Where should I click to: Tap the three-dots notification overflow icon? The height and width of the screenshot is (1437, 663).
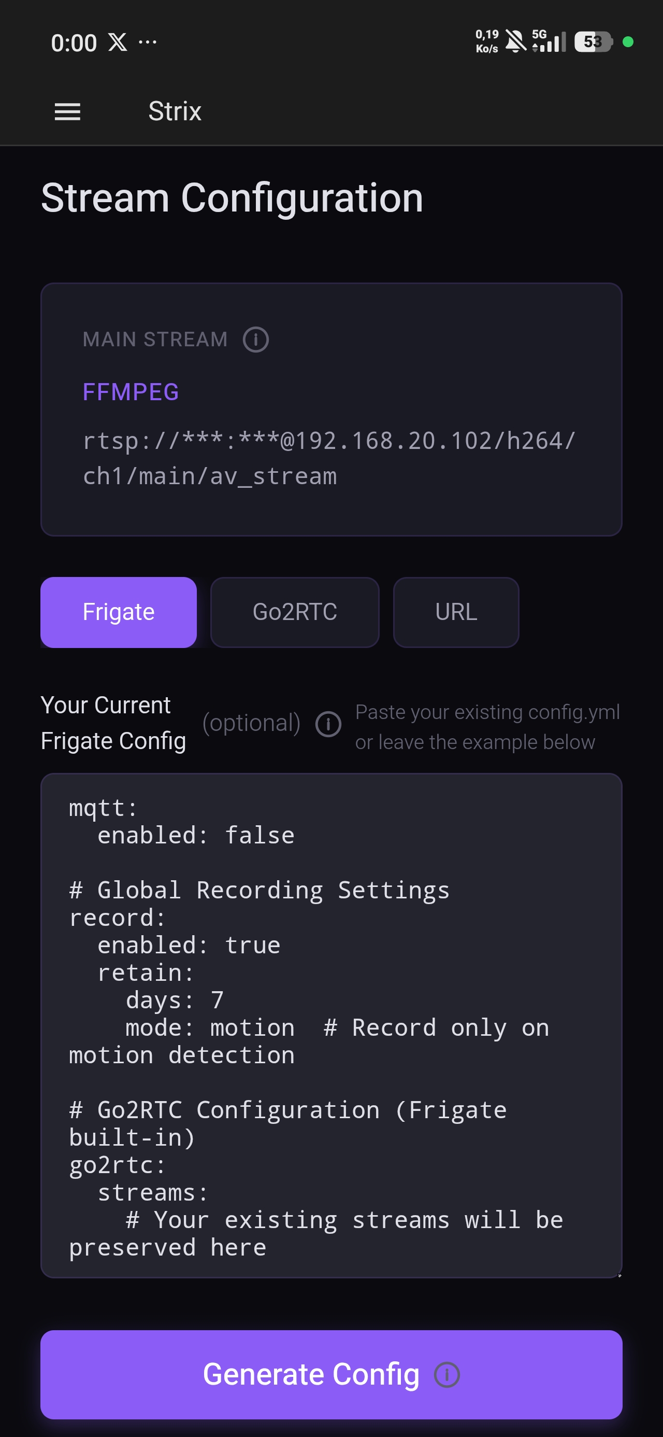point(148,42)
